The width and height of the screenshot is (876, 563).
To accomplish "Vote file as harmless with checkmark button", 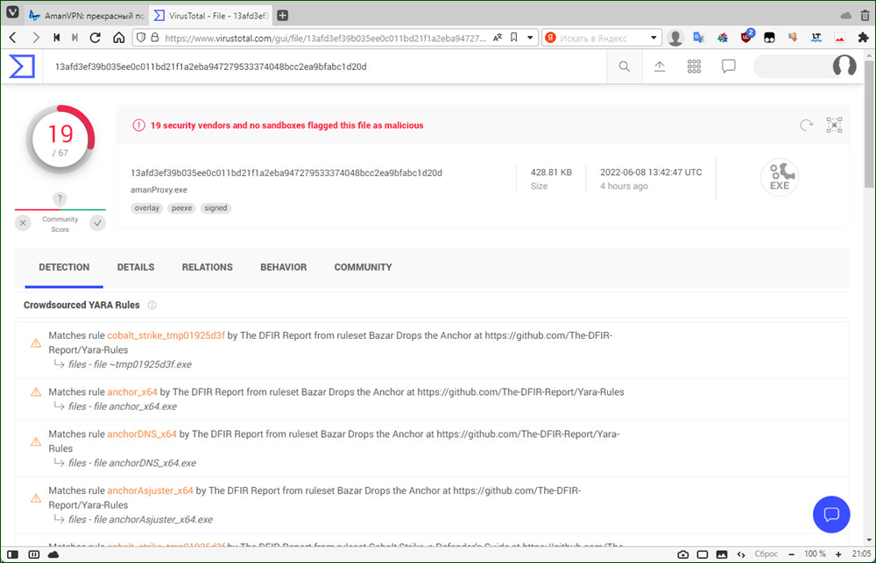I will tap(98, 223).
